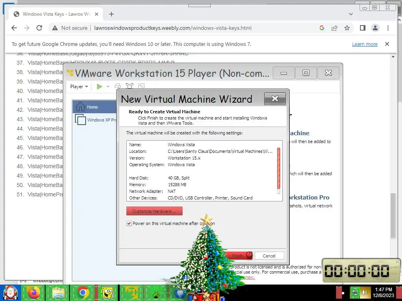Screen dimensions: 402x301
Task: Open the Chrome profile icon
Action: coord(375,28)
